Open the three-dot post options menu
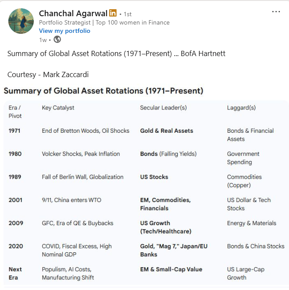Viewport: 289px width, 290px height. [276, 12]
